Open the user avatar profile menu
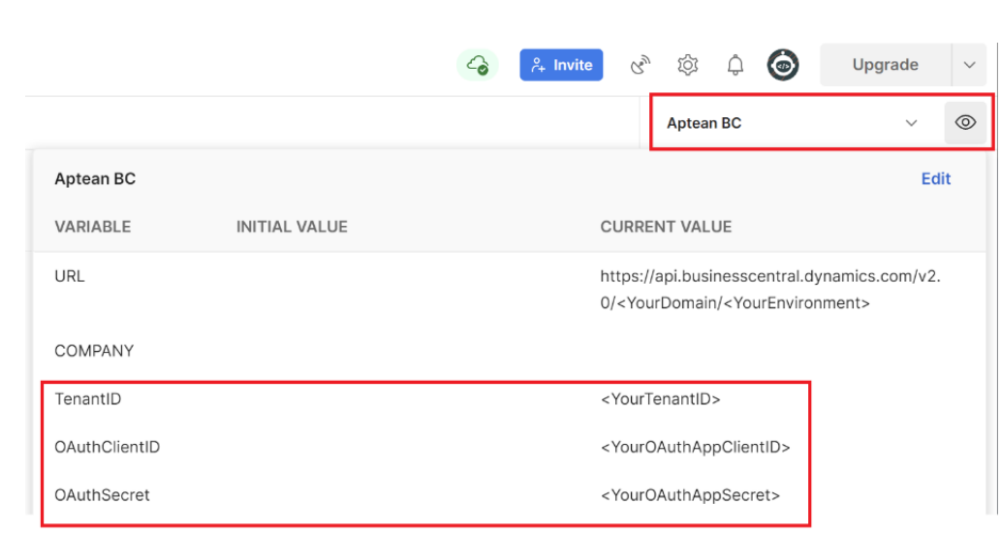The height and width of the screenshot is (535, 1001). [x=783, y=65]
